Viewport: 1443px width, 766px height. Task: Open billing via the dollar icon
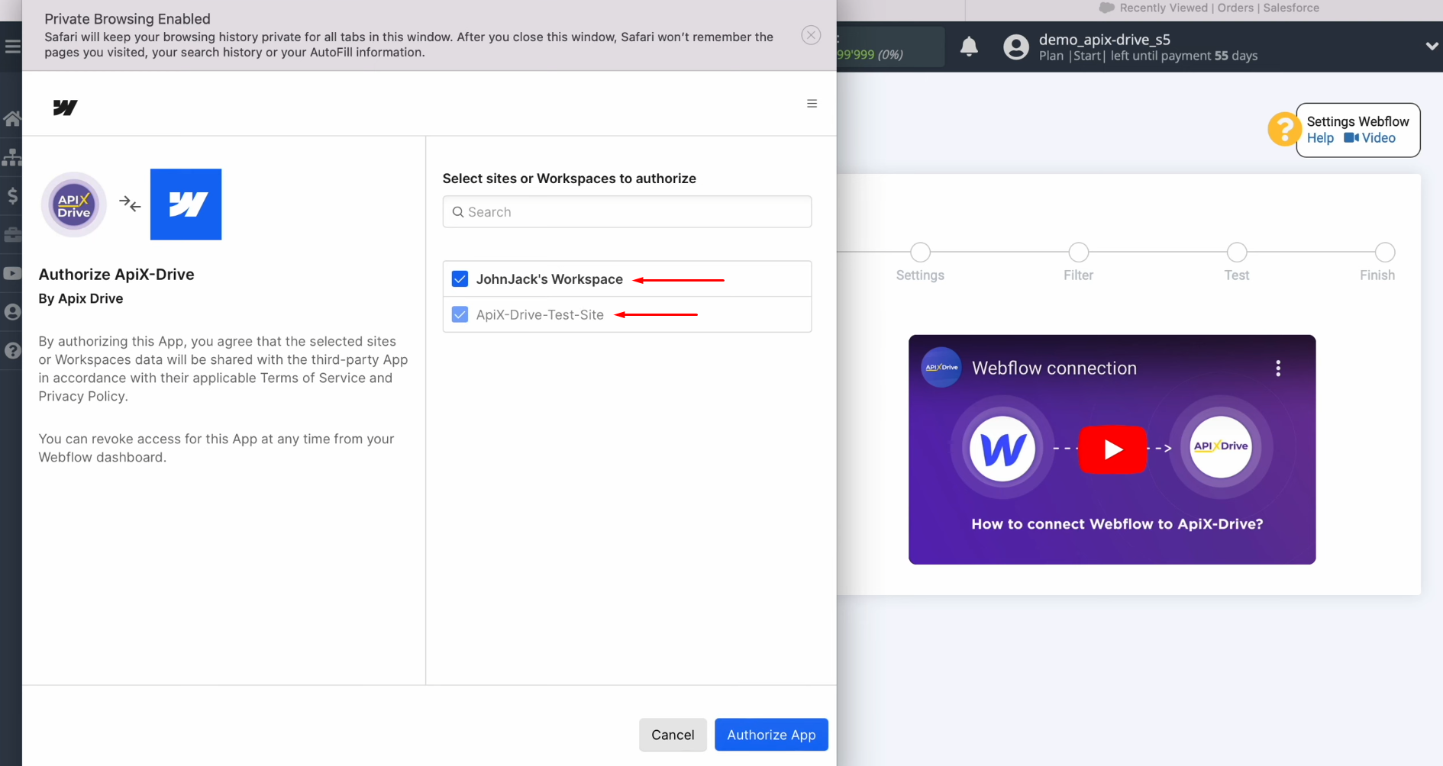point(12,196)
